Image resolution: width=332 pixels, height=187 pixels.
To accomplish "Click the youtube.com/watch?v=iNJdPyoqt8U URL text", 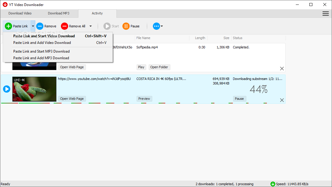I will coord(94,79).
